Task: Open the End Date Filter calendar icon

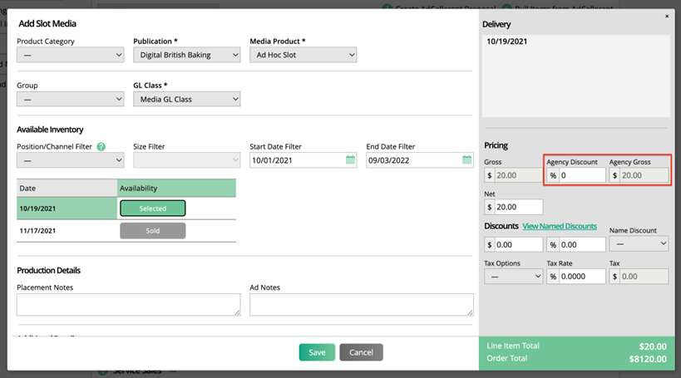Action: tap(466, 160)
